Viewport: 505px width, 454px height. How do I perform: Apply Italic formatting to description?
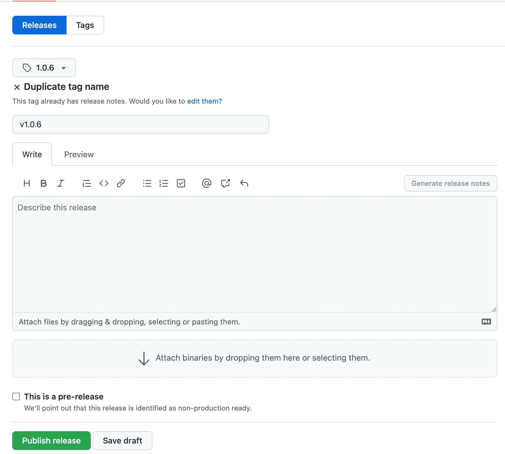[61, 183]
